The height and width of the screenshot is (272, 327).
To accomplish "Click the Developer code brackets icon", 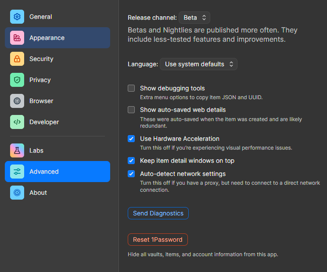I will pos(17,122).
